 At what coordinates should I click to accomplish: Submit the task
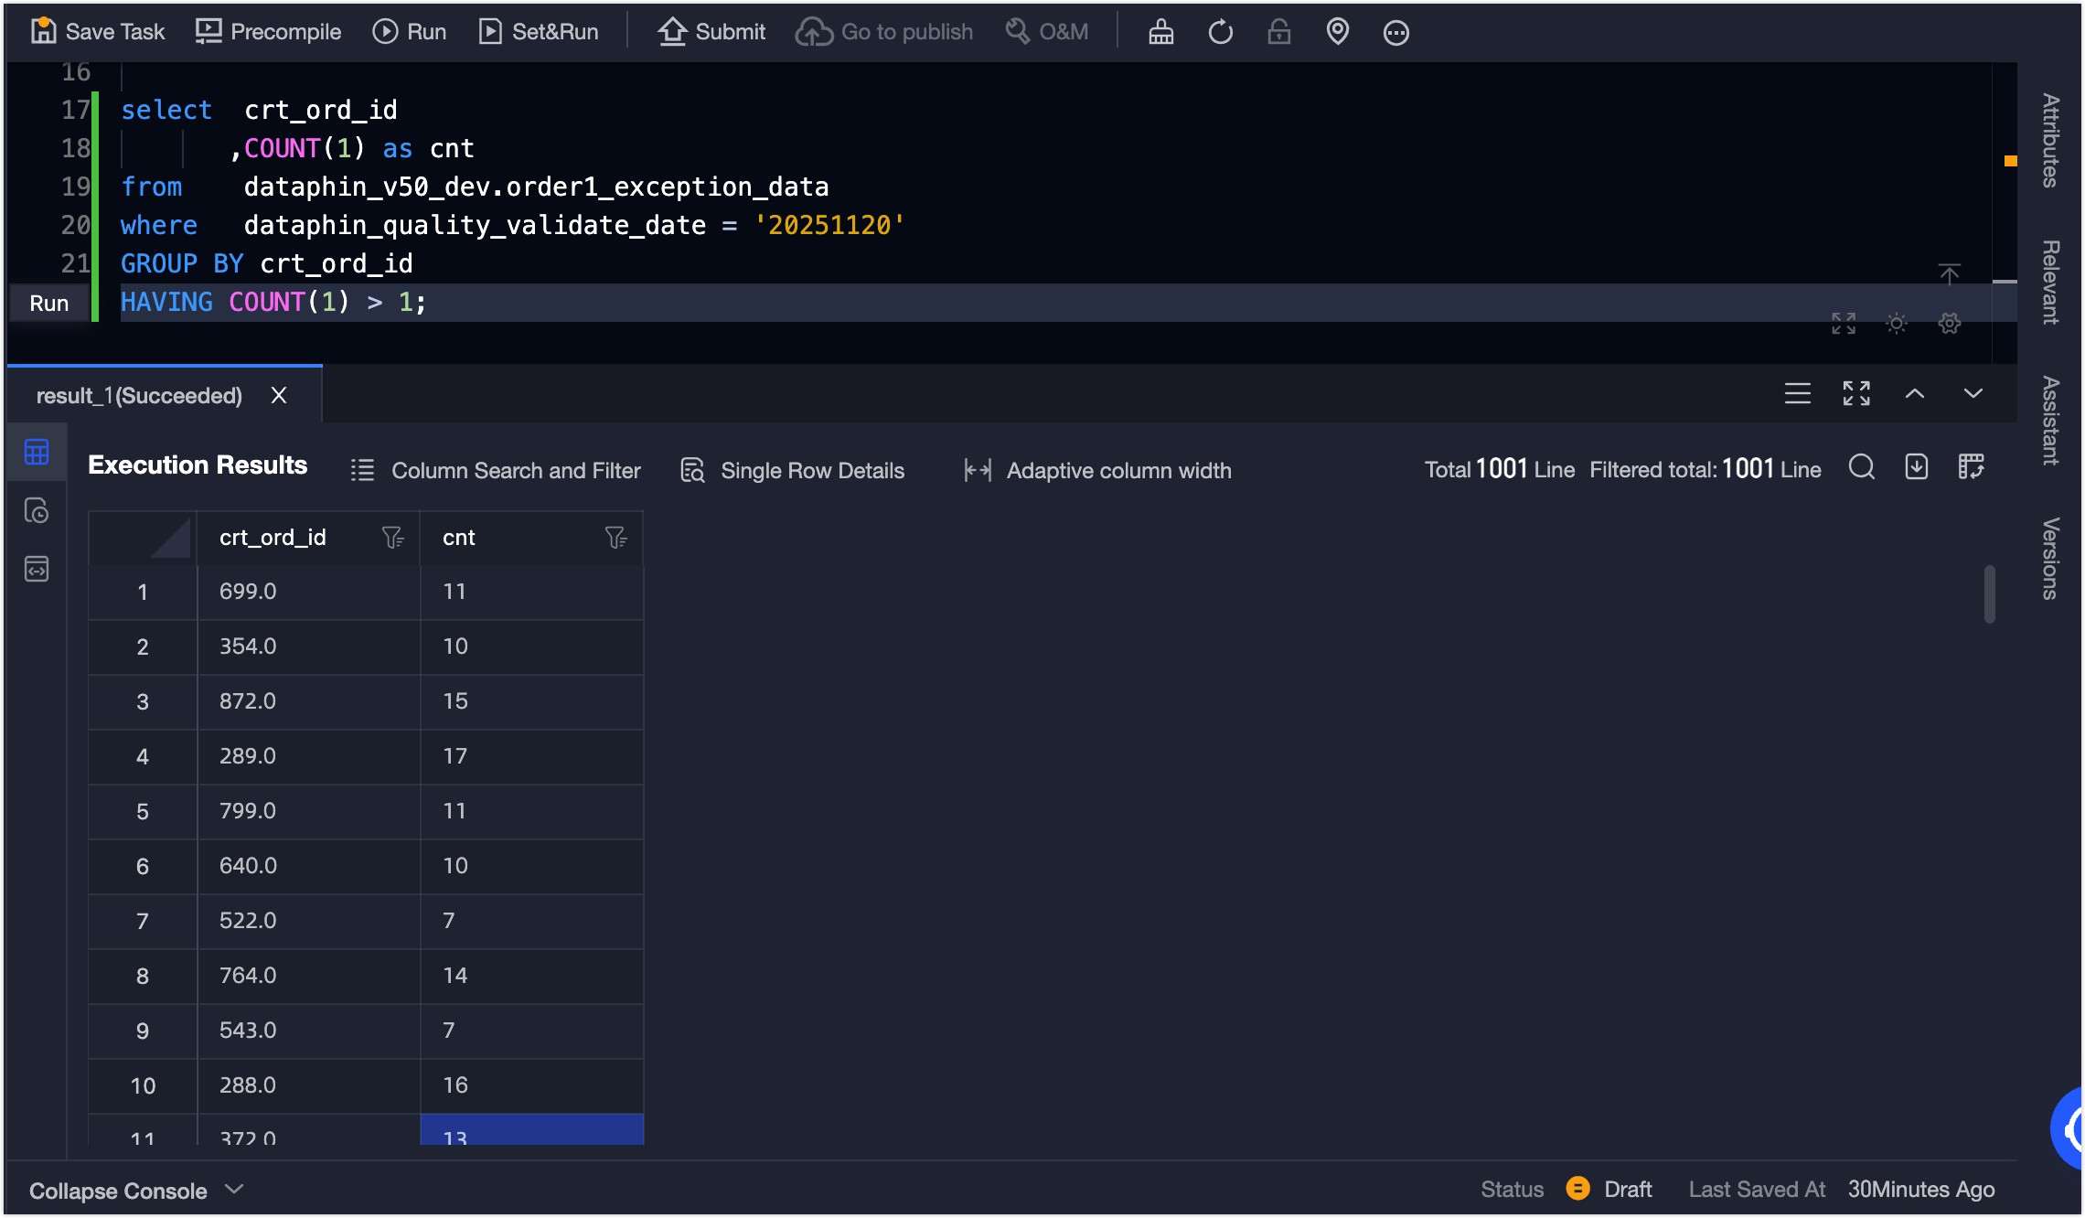(711, 32)
